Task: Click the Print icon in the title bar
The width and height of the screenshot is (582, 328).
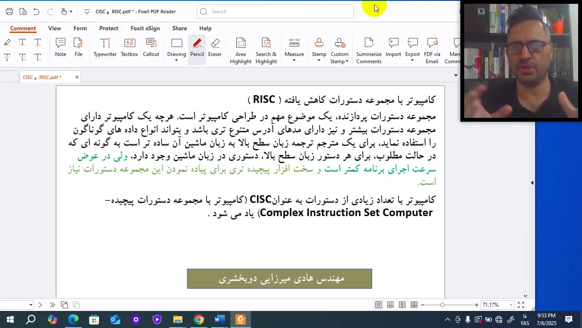Action: 9,12
